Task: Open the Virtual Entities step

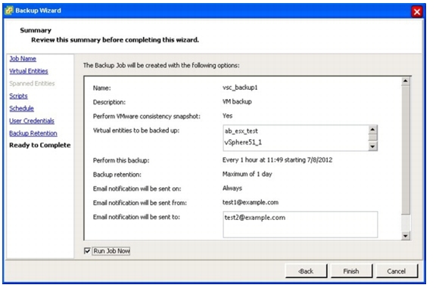Action: tap(29, 71)
